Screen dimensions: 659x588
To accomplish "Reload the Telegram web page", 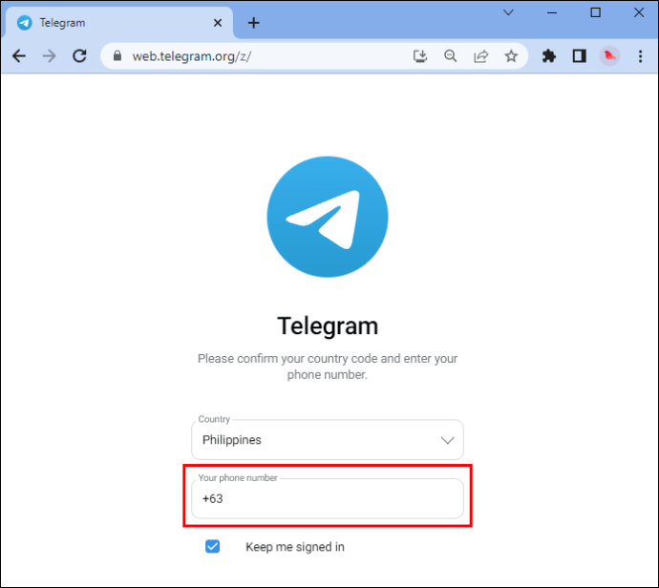I will pyautogui.click(x=79, y=56).
